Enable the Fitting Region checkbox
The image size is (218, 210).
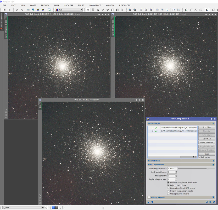click(149, 197)
